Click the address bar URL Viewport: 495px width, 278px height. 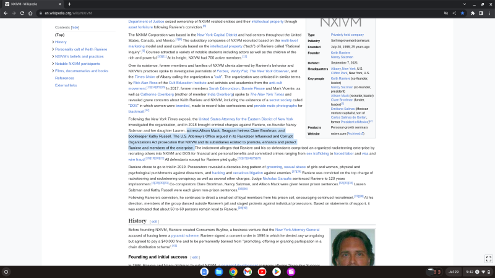[68, 13]
